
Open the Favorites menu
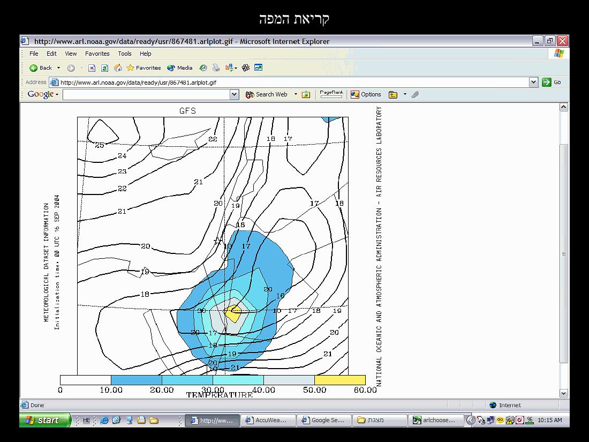[97, 54]
